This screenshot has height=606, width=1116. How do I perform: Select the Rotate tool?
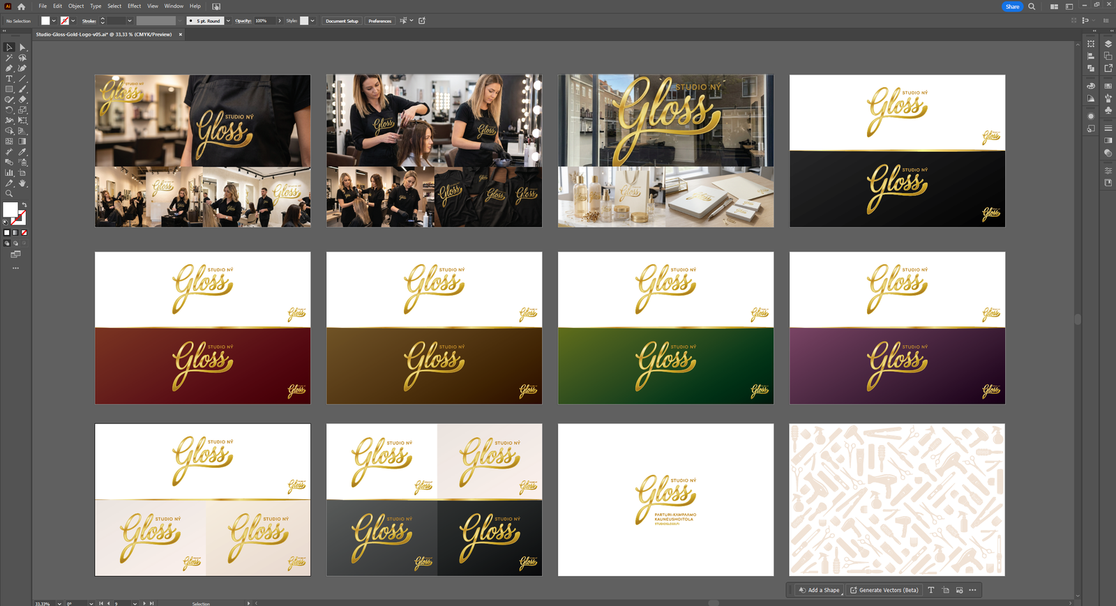[9, 110]
